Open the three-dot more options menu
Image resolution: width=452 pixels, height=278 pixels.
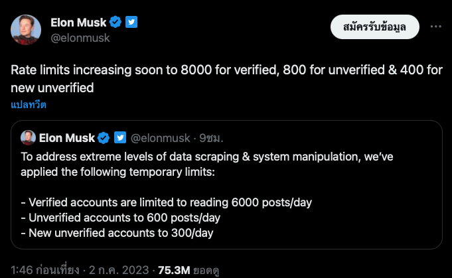click(435, 27)
